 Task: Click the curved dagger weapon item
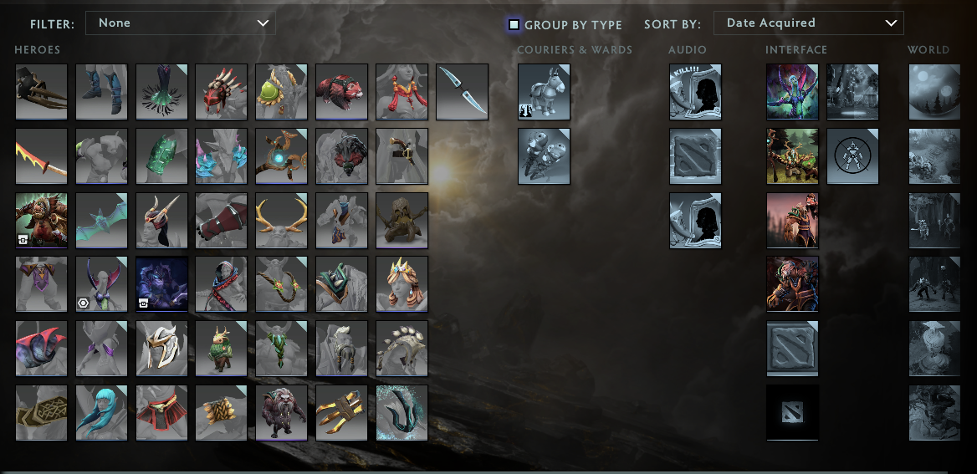tap(463, 92)
